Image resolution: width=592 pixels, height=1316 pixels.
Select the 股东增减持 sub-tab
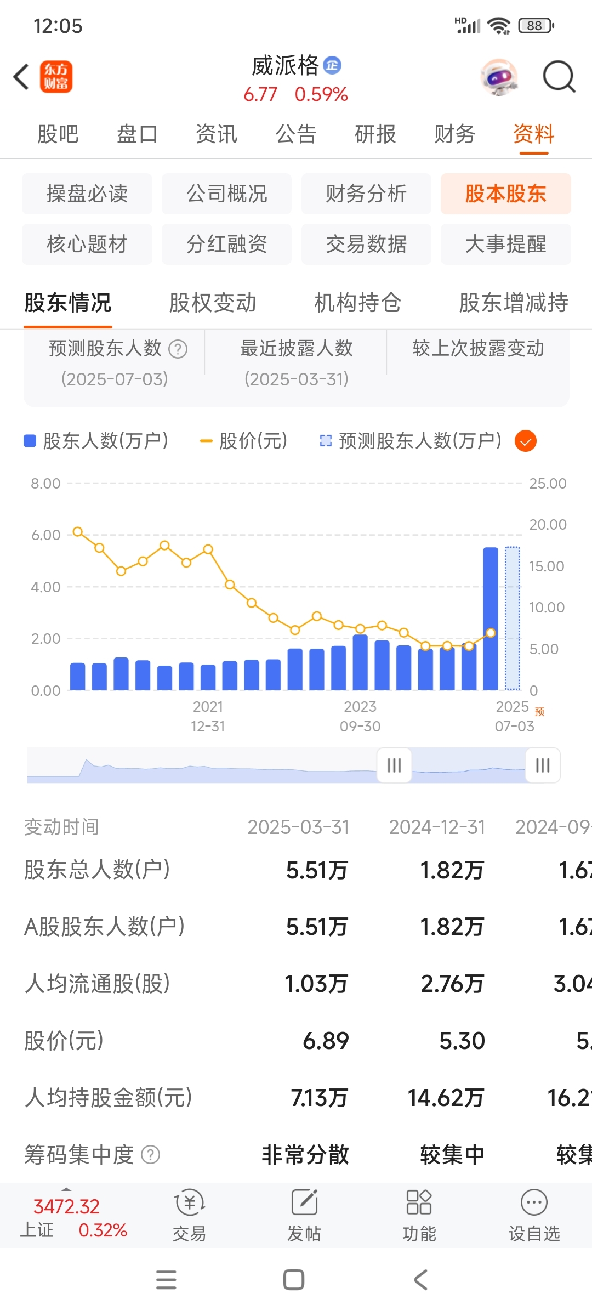pyautogui.click(x=514, y=303)
